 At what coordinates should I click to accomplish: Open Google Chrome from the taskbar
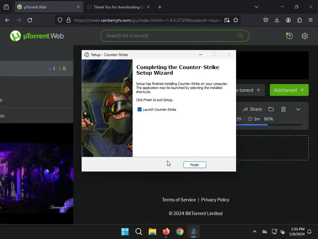[x=180, y=232]
